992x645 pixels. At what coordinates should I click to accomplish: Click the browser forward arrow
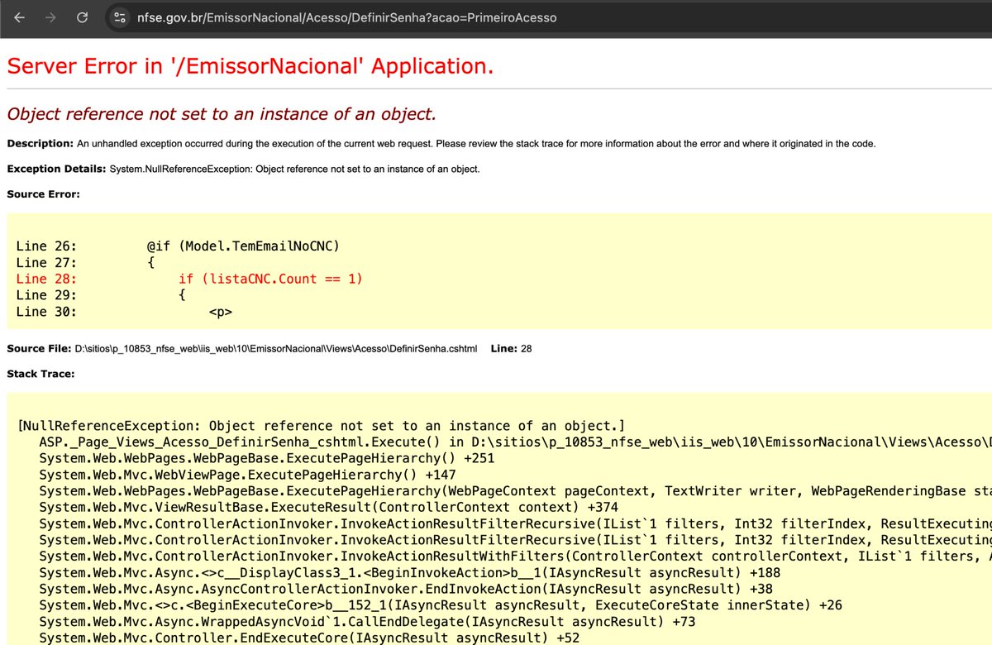click(x=50, y=17)
